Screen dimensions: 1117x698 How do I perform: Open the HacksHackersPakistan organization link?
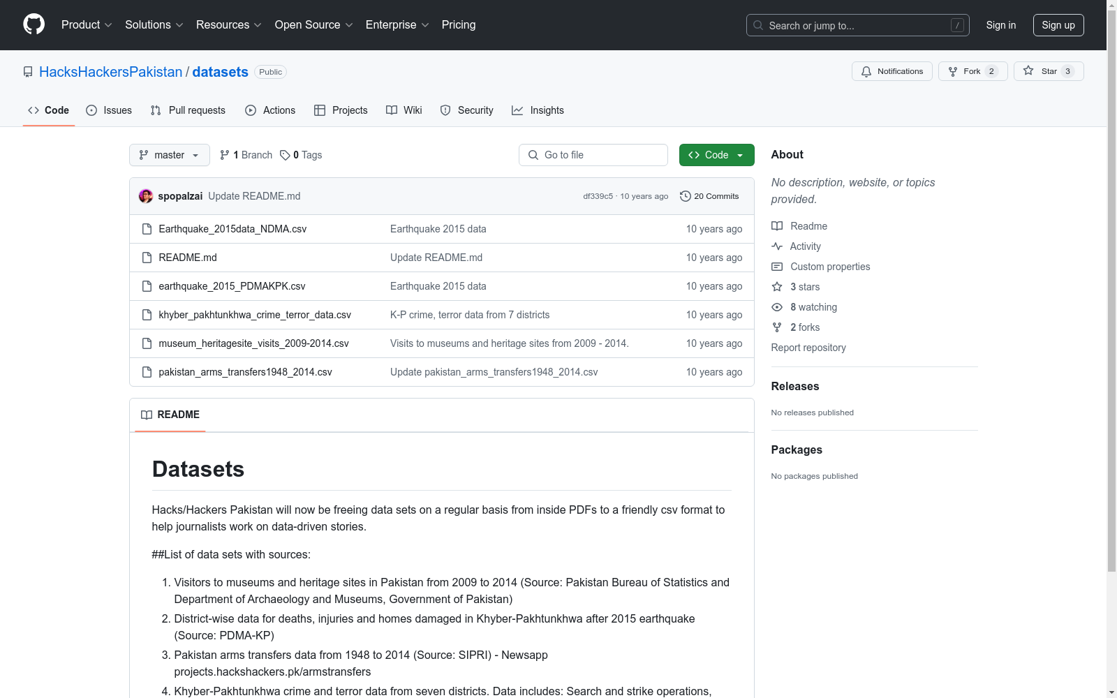[x=110, y=72]
